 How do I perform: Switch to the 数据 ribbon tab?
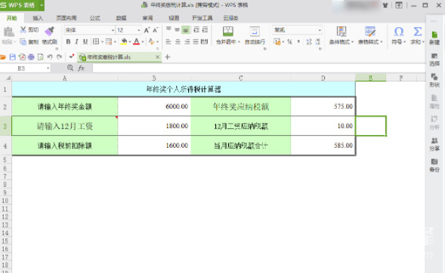[x=121, y=18]
